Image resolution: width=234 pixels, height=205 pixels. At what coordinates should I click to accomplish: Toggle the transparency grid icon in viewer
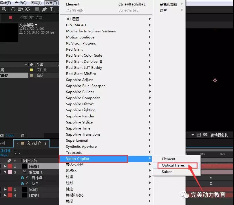coord(205,135)
